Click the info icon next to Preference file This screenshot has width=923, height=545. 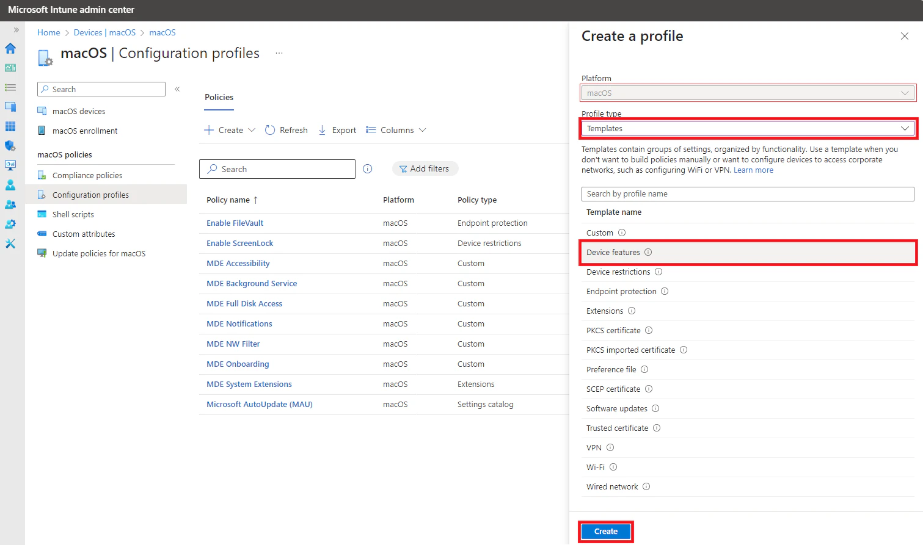[644, 369]
